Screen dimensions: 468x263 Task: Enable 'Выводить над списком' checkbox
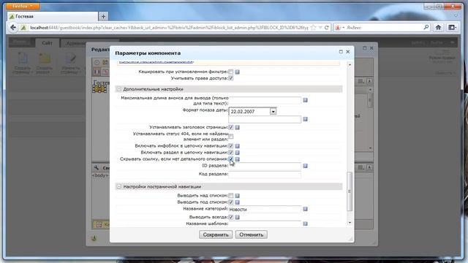click(x=231, y=196)
